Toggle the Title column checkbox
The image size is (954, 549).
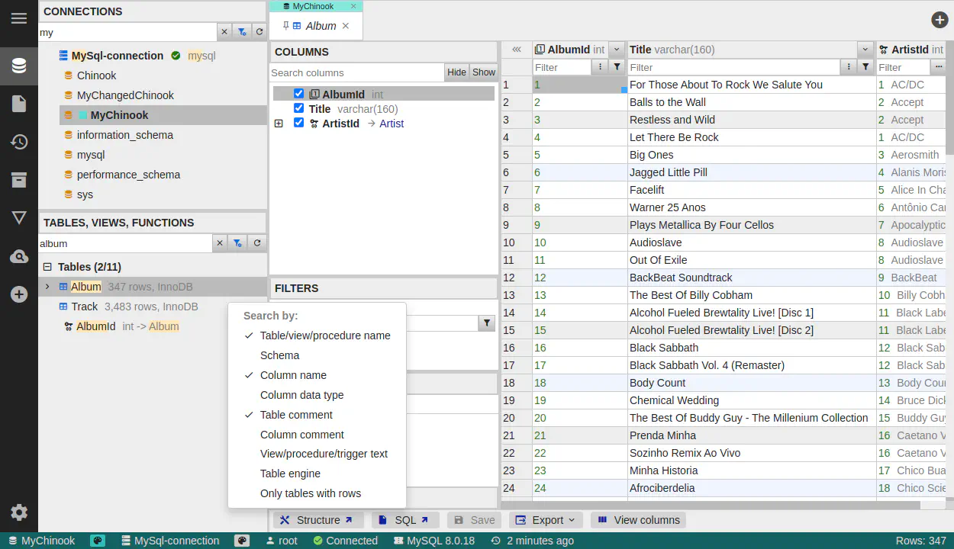pos(299,108)
